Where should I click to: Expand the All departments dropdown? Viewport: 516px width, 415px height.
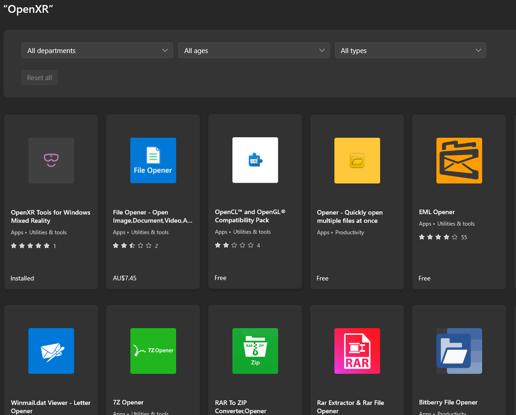pos(97,50)
